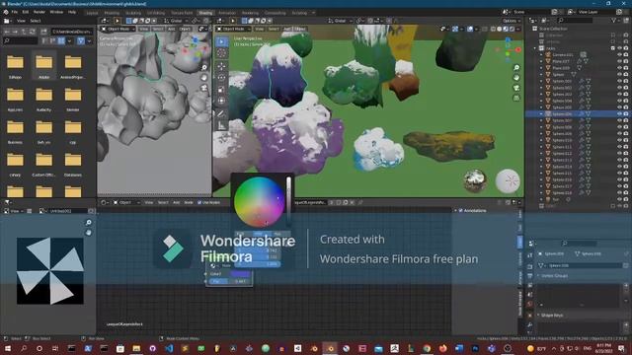This screenshot has width=632, height=355.
Task: Toggle X-ray mode in viewport header
Action: [x=485, y=29]
